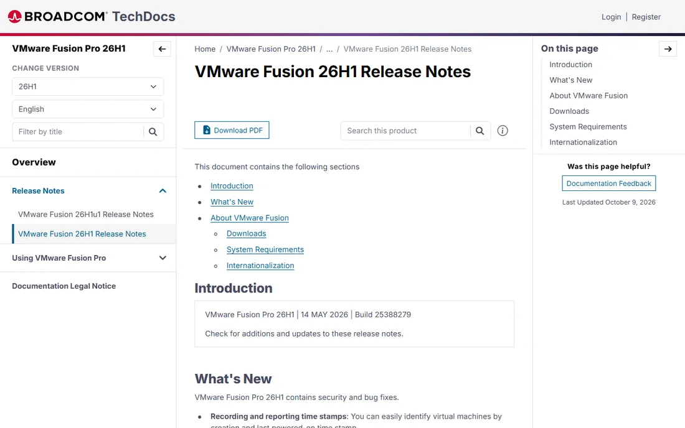Select Internationalization in On this page panel
Image resolution: width=685 pixels, height=428 pixels.
click(x=583, y=142)
